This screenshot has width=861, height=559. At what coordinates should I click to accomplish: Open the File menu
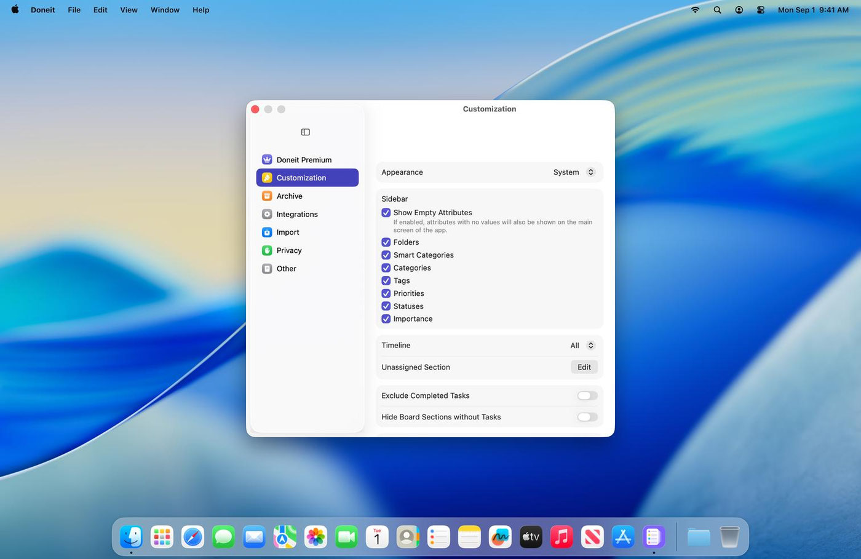point(74,10)
